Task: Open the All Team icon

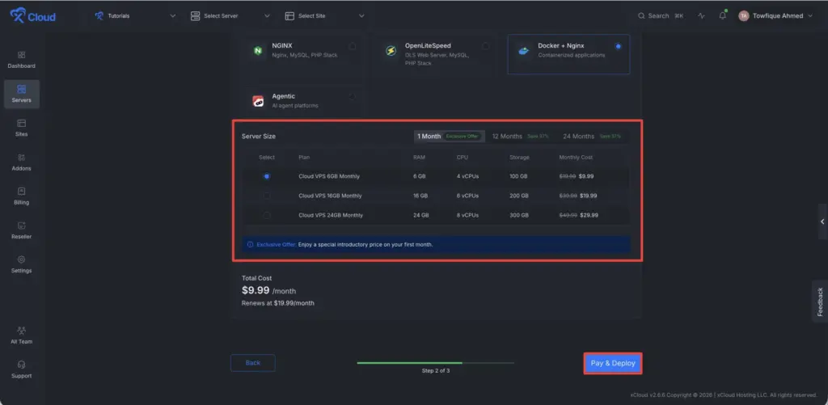Action: [x=22, y=331]
